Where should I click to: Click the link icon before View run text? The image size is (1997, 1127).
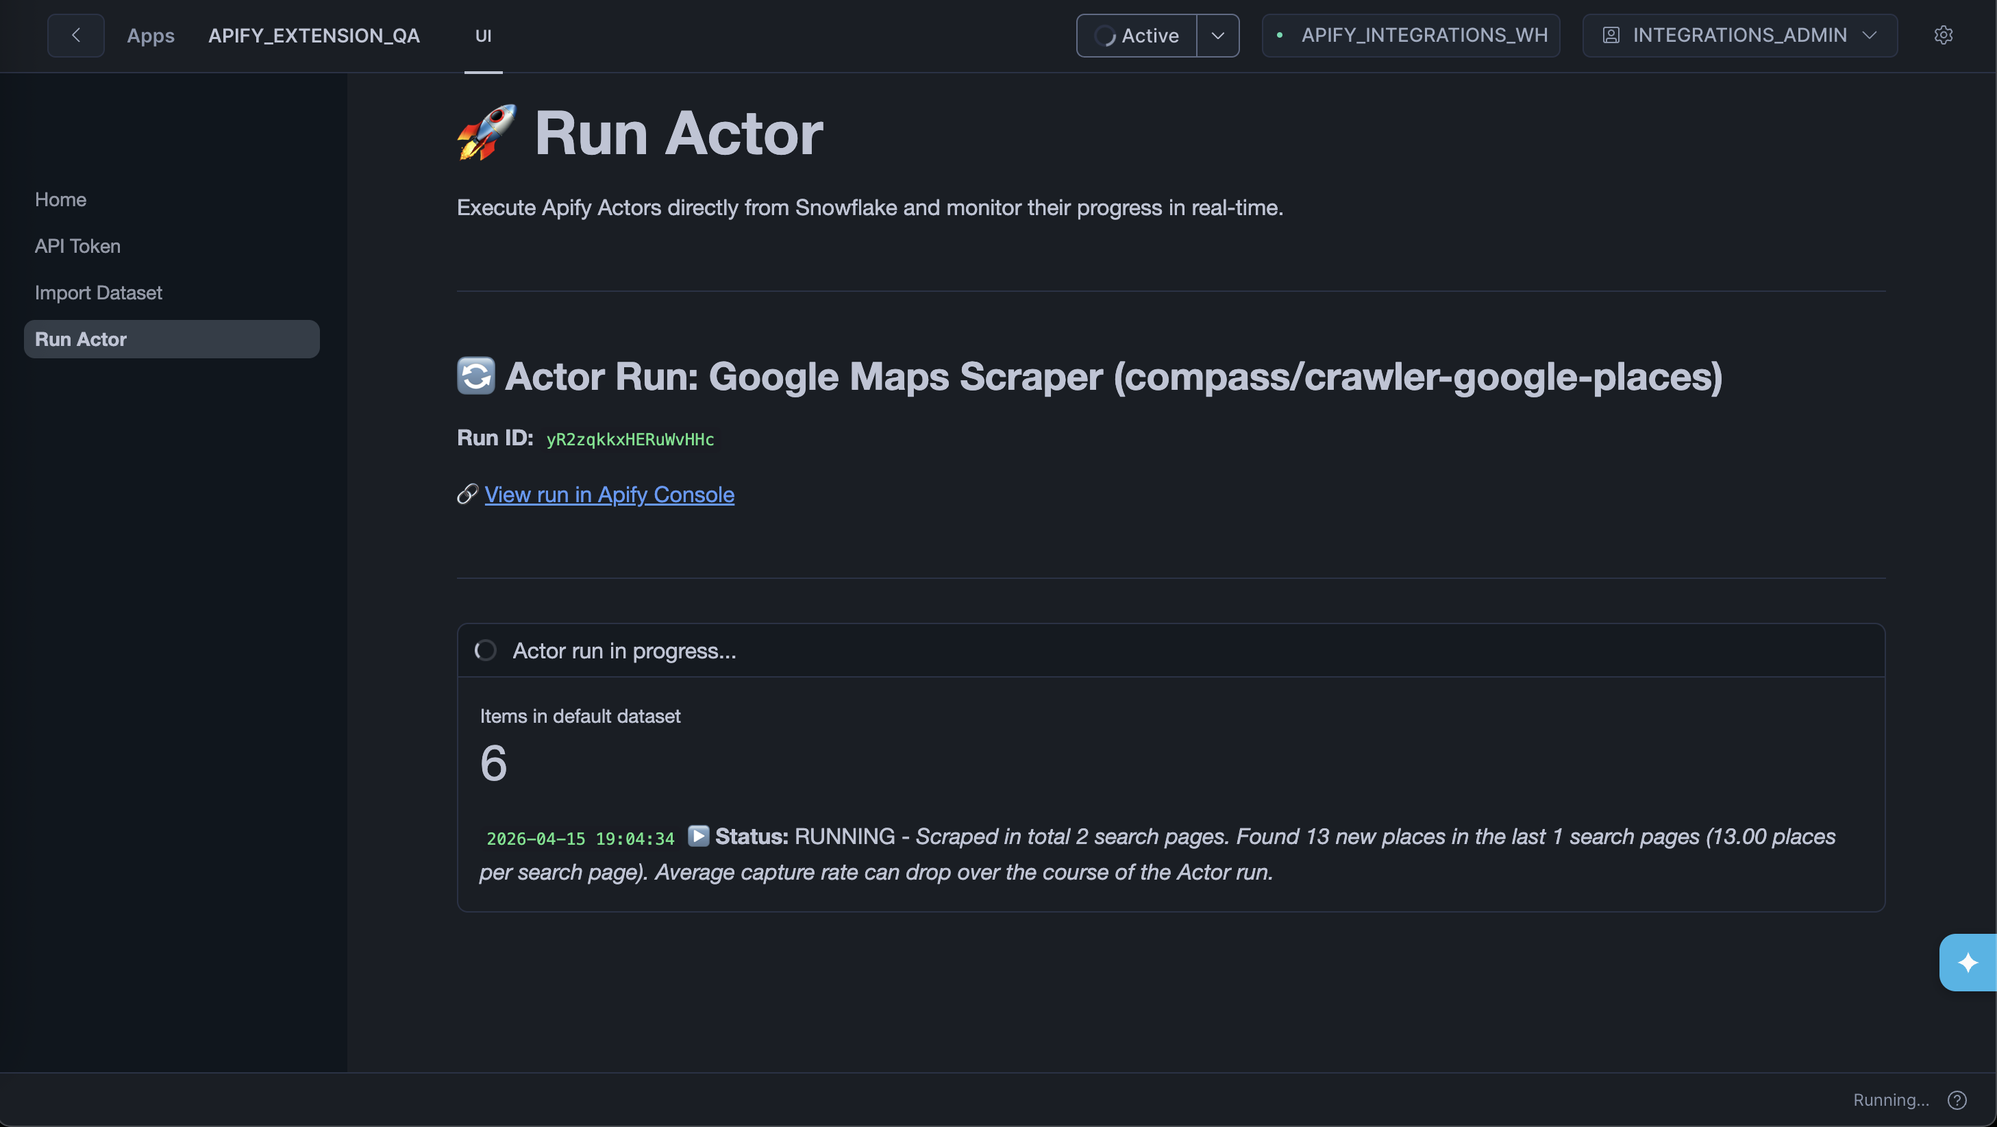pyautogui.click(x=467, y=495)
